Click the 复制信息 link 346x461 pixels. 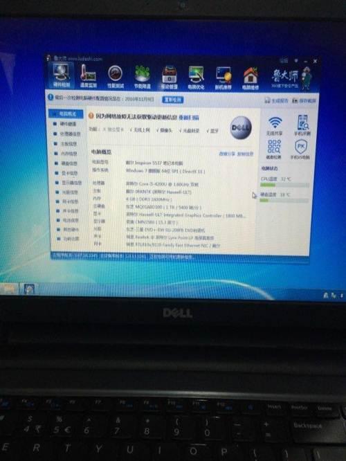[x=245, y=154]
